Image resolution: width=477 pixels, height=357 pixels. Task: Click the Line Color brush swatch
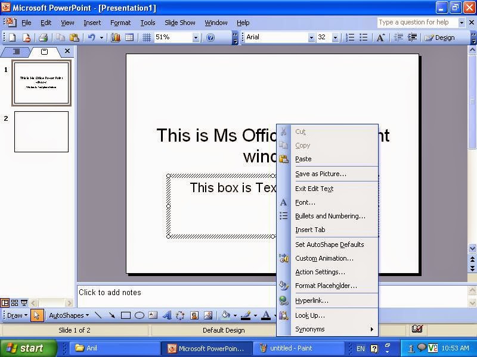pyautogui.click(x=246, y=316)
